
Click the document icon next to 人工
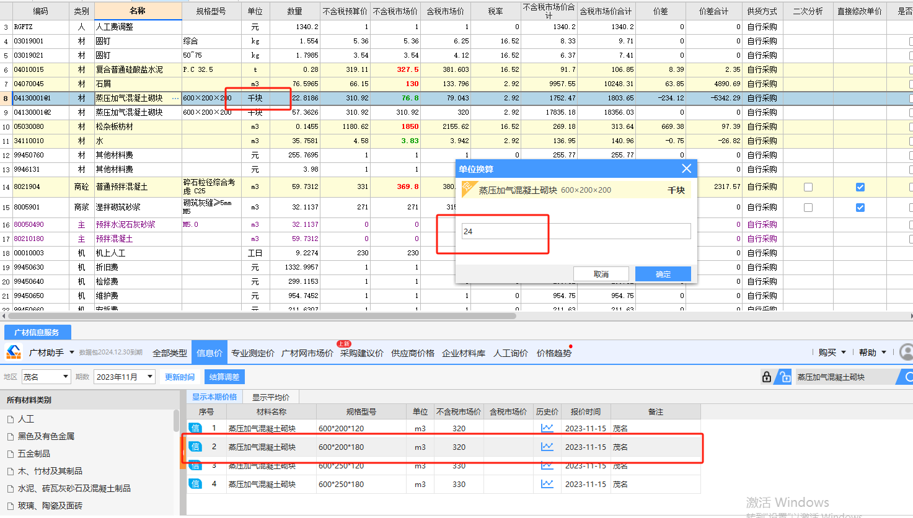[11, 419]
